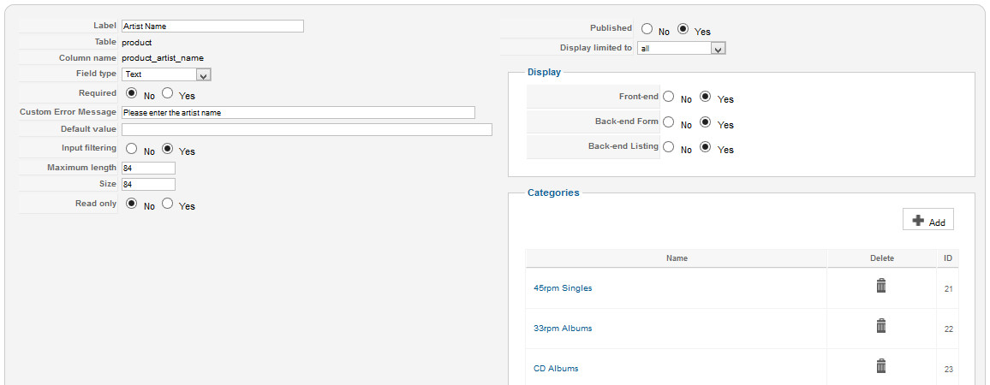Click the Label text field
990x385 pixels.
point(212,27)
